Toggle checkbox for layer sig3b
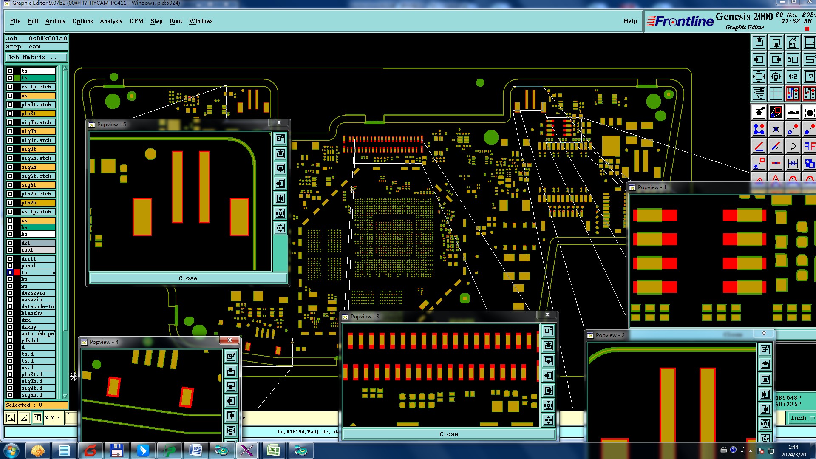816x459 pixels. click(x=10, y=131)
